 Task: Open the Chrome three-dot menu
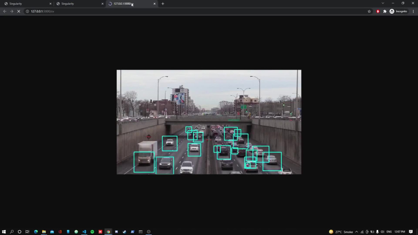point(413,11)
